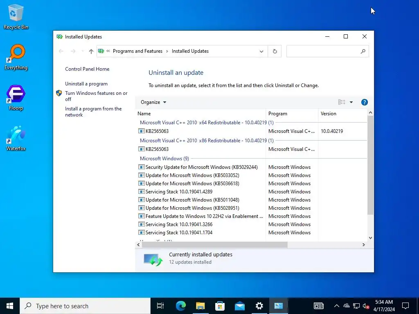
Task: Open Control Panel Home link
Action: click(x=87, y=69)
